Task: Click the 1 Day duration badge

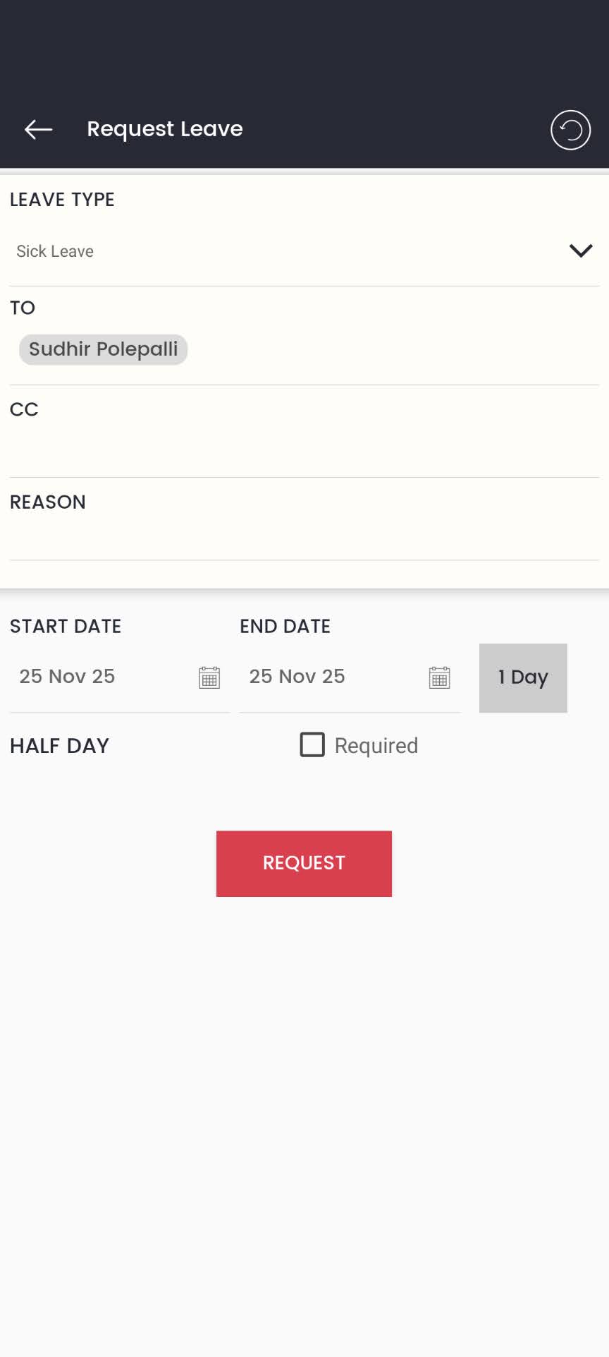Action: point(523,677)
